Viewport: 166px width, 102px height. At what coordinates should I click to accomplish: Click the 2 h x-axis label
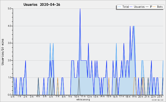click(25, 97)
